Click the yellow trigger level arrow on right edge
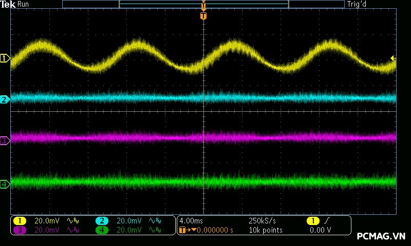This screenshot has height=246, width=411. pos(393,58)
